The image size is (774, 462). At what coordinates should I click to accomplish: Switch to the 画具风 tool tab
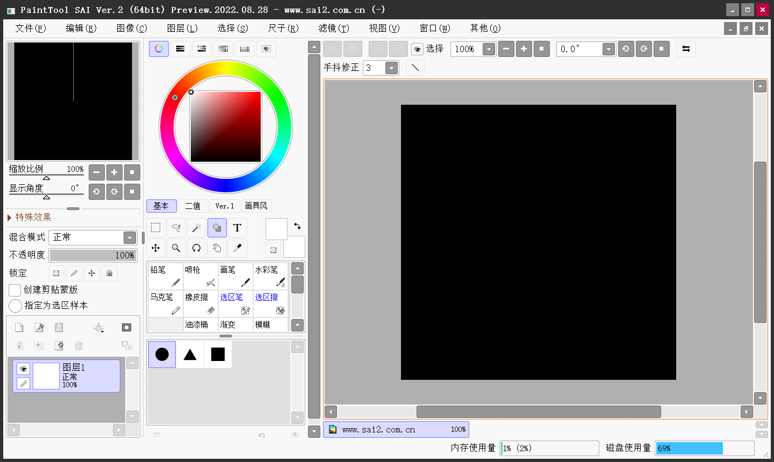[256, 206]
